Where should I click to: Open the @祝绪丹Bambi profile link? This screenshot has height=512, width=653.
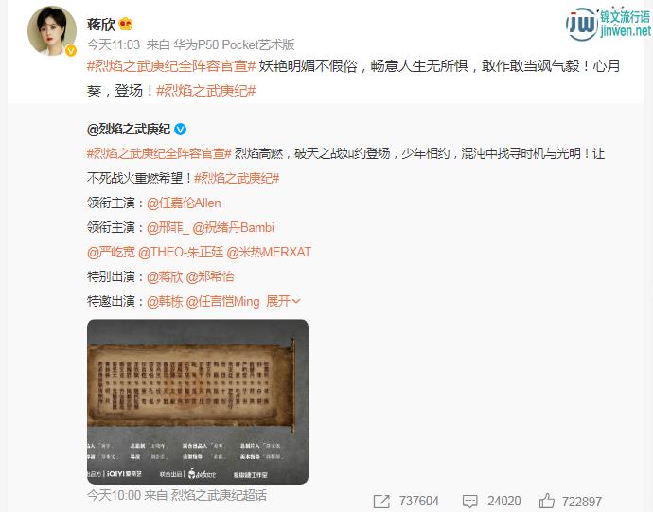pos(233,227)
